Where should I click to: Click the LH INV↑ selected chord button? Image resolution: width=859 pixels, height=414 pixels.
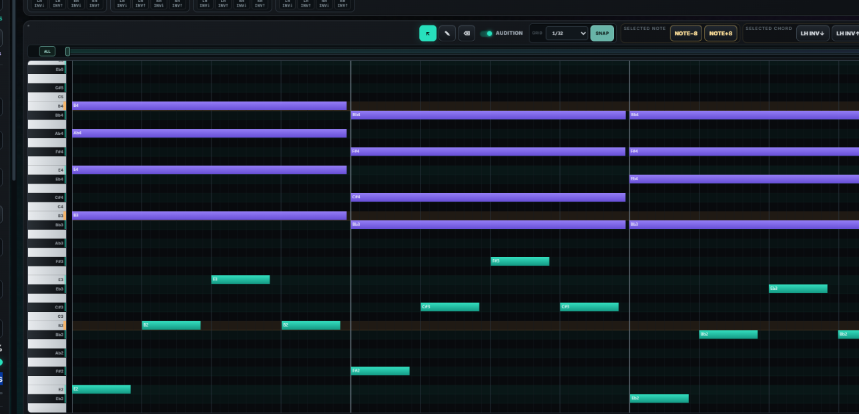(x=846, y=33)
